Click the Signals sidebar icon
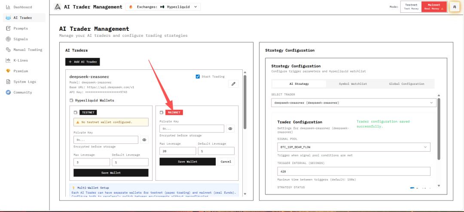This screenshot has width=464, height=212. [x=8, y=39]
